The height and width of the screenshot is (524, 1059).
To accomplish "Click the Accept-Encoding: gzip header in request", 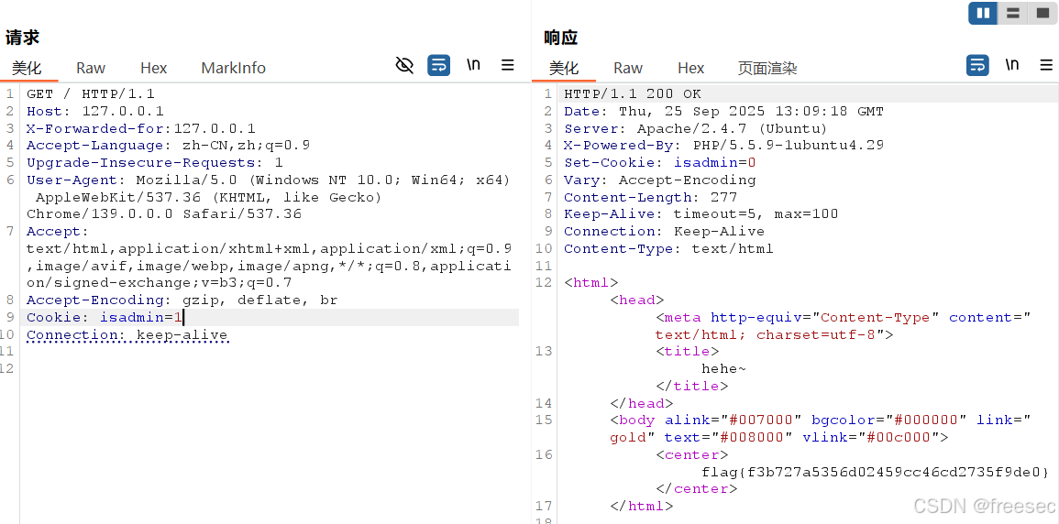I will [x=182, y=300].
